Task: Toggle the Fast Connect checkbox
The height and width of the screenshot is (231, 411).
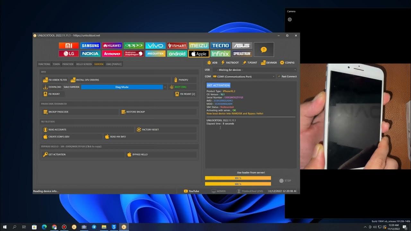Action: (x=279, y=76)
